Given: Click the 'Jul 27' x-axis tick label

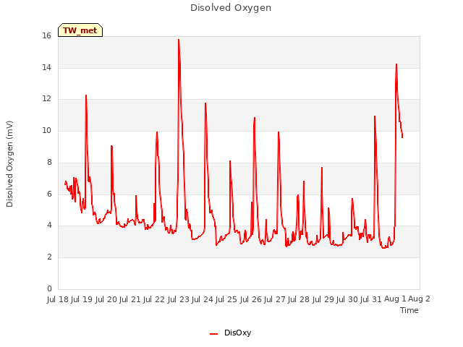Looking at the screenshot, I should [x=275, y=299].
